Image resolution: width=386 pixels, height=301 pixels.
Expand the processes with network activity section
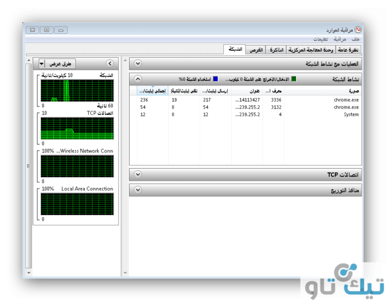pos(138,63)
